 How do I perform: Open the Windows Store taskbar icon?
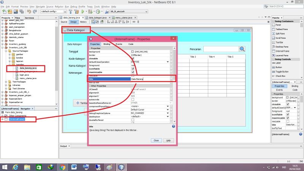[39, 167]
